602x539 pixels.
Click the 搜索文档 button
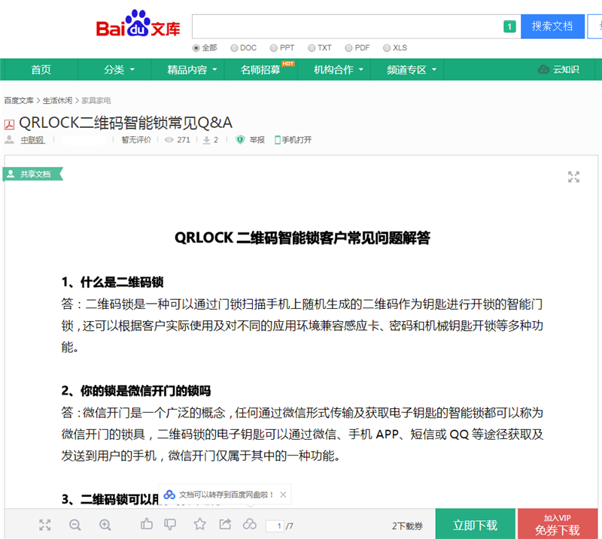552,26
